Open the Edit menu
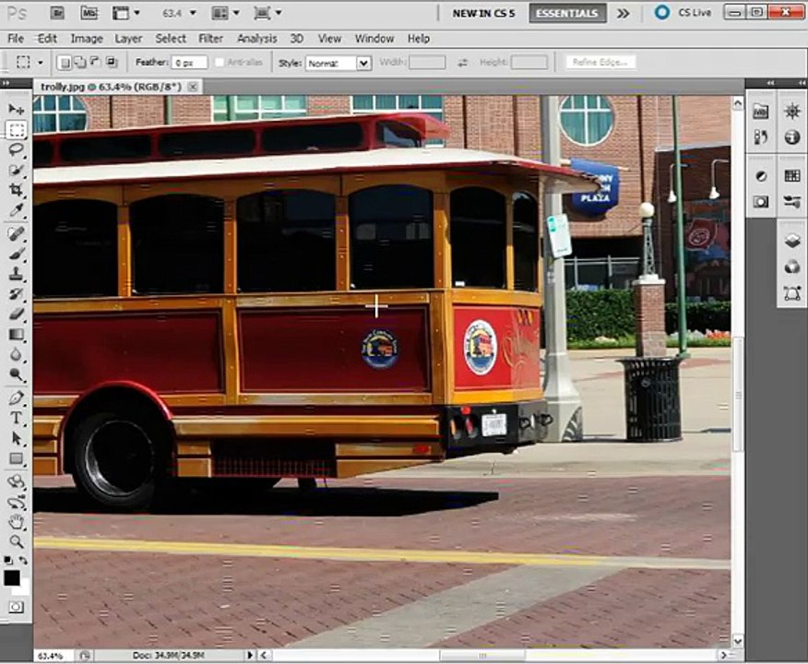Screen dimensions: 808x664 [47, 39]
